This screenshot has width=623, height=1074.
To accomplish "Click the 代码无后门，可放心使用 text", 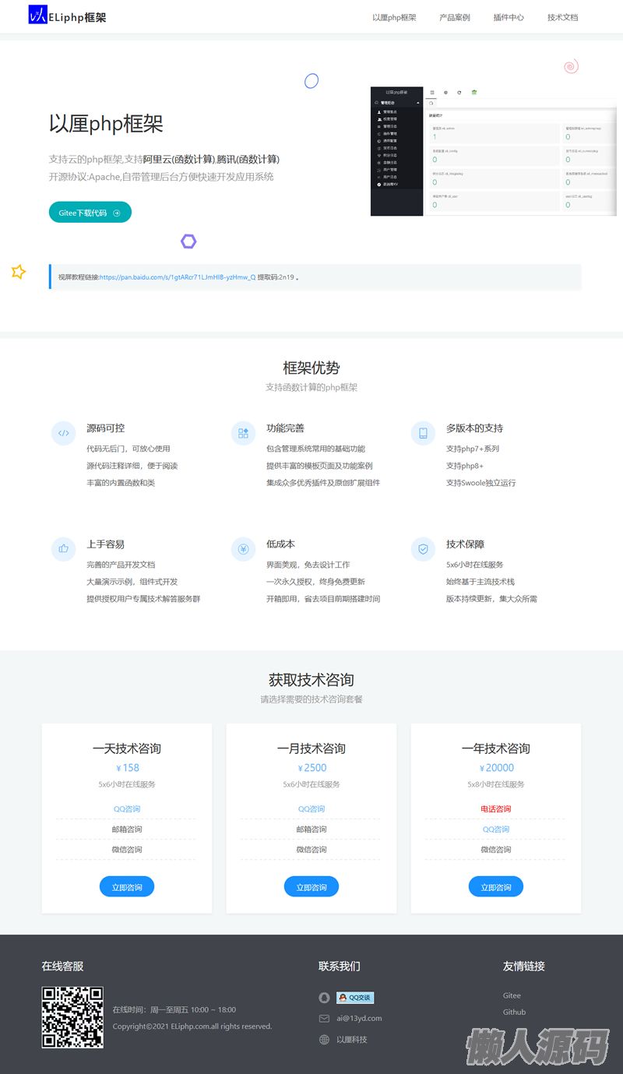I will [x=128, y=449].
